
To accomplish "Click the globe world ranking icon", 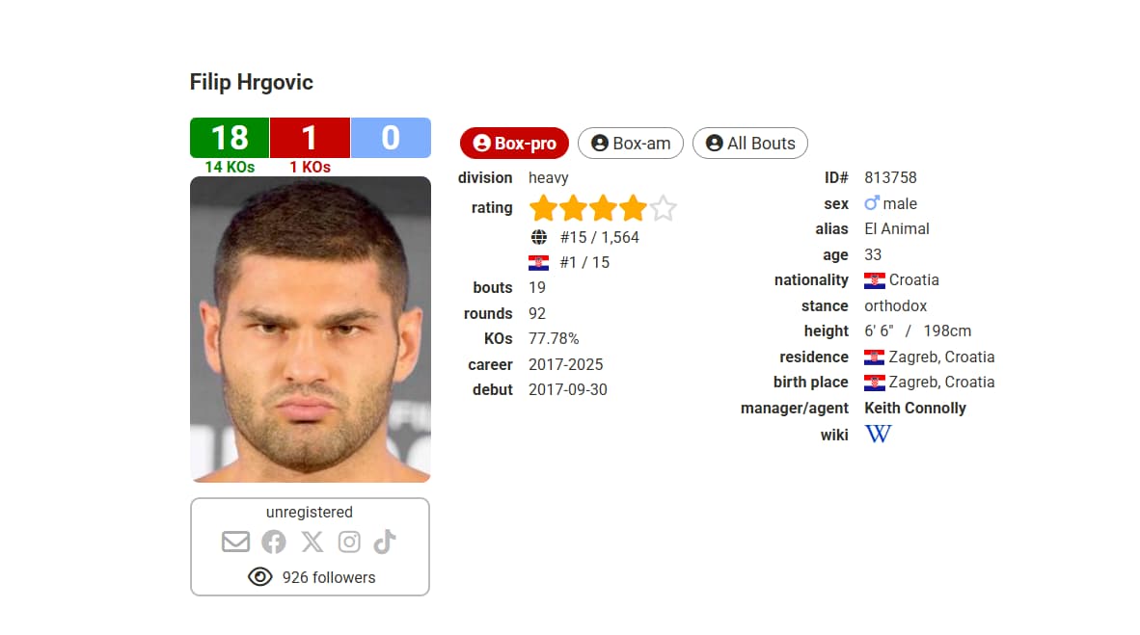I will [x=538, y=237].
